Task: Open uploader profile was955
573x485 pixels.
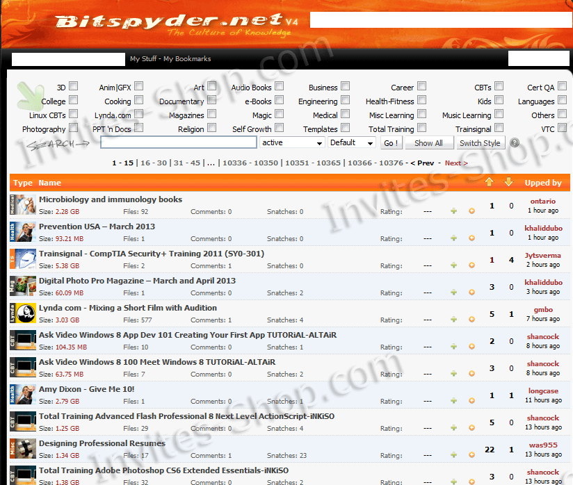Action: (x=543, y=445)
